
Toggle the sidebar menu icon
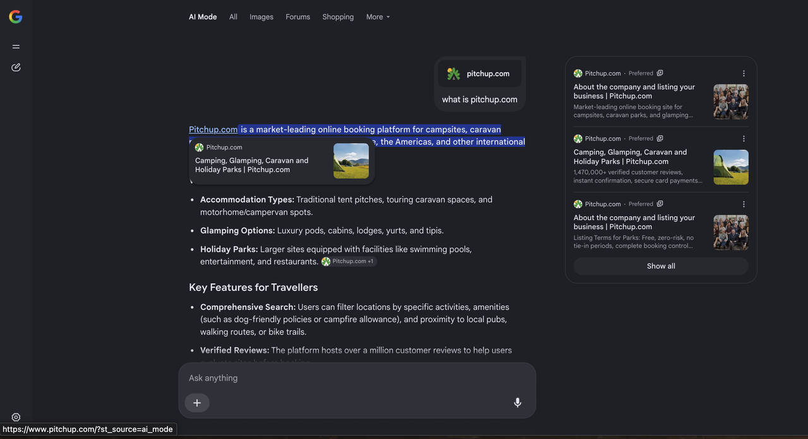pos(16,47)
